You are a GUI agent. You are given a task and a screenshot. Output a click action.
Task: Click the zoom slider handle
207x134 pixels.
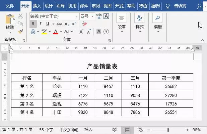(168, 130)
